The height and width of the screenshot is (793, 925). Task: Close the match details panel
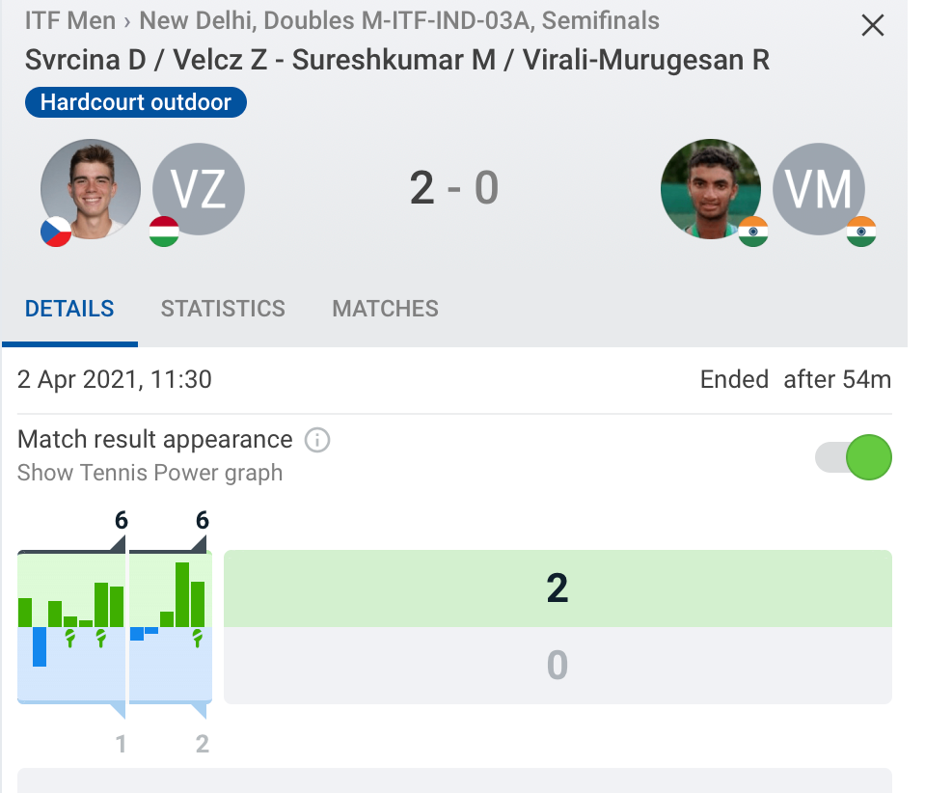coord(872,26)
